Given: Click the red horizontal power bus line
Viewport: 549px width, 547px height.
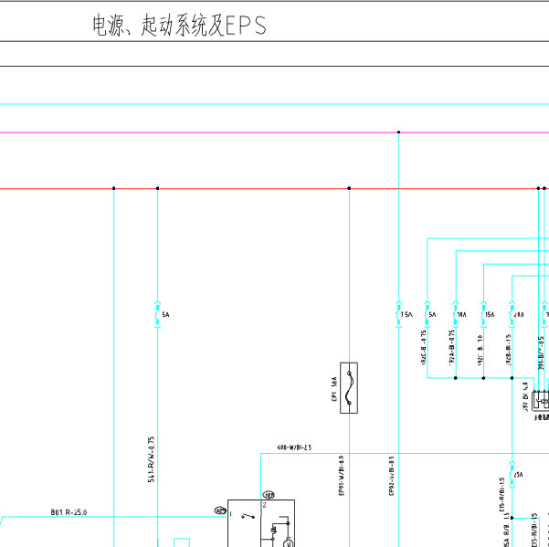Looking at the screenshot, I should pyautogui.click(x=274, y=189).
